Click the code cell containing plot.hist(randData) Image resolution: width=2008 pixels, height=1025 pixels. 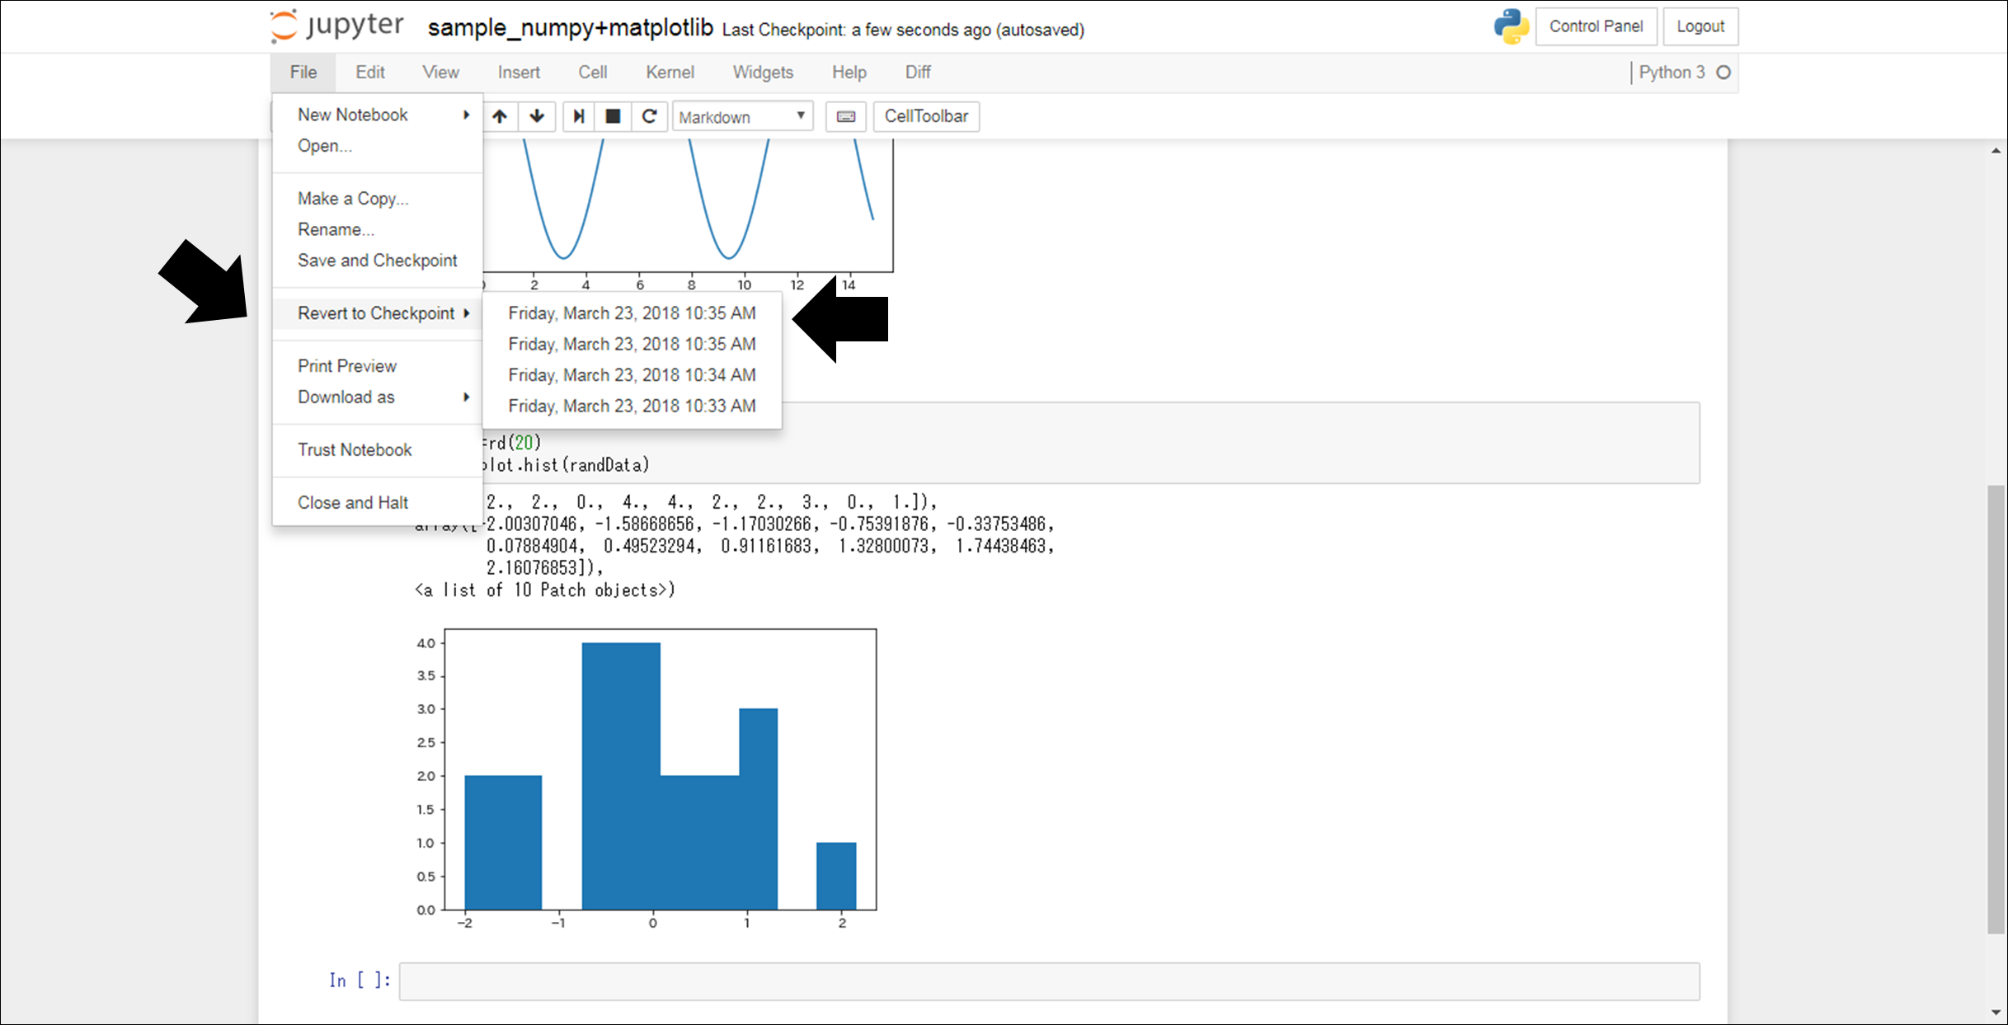click(1049, 443)
